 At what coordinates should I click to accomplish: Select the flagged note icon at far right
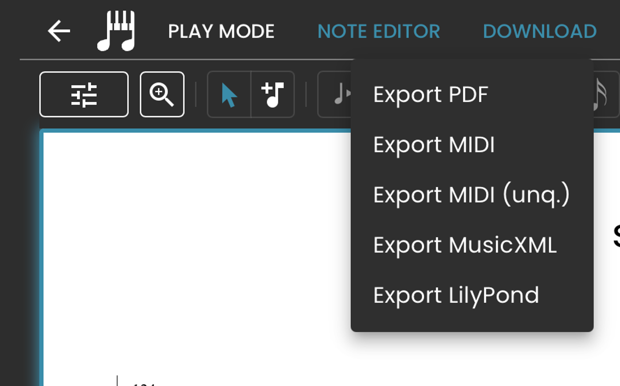point(601,94)
